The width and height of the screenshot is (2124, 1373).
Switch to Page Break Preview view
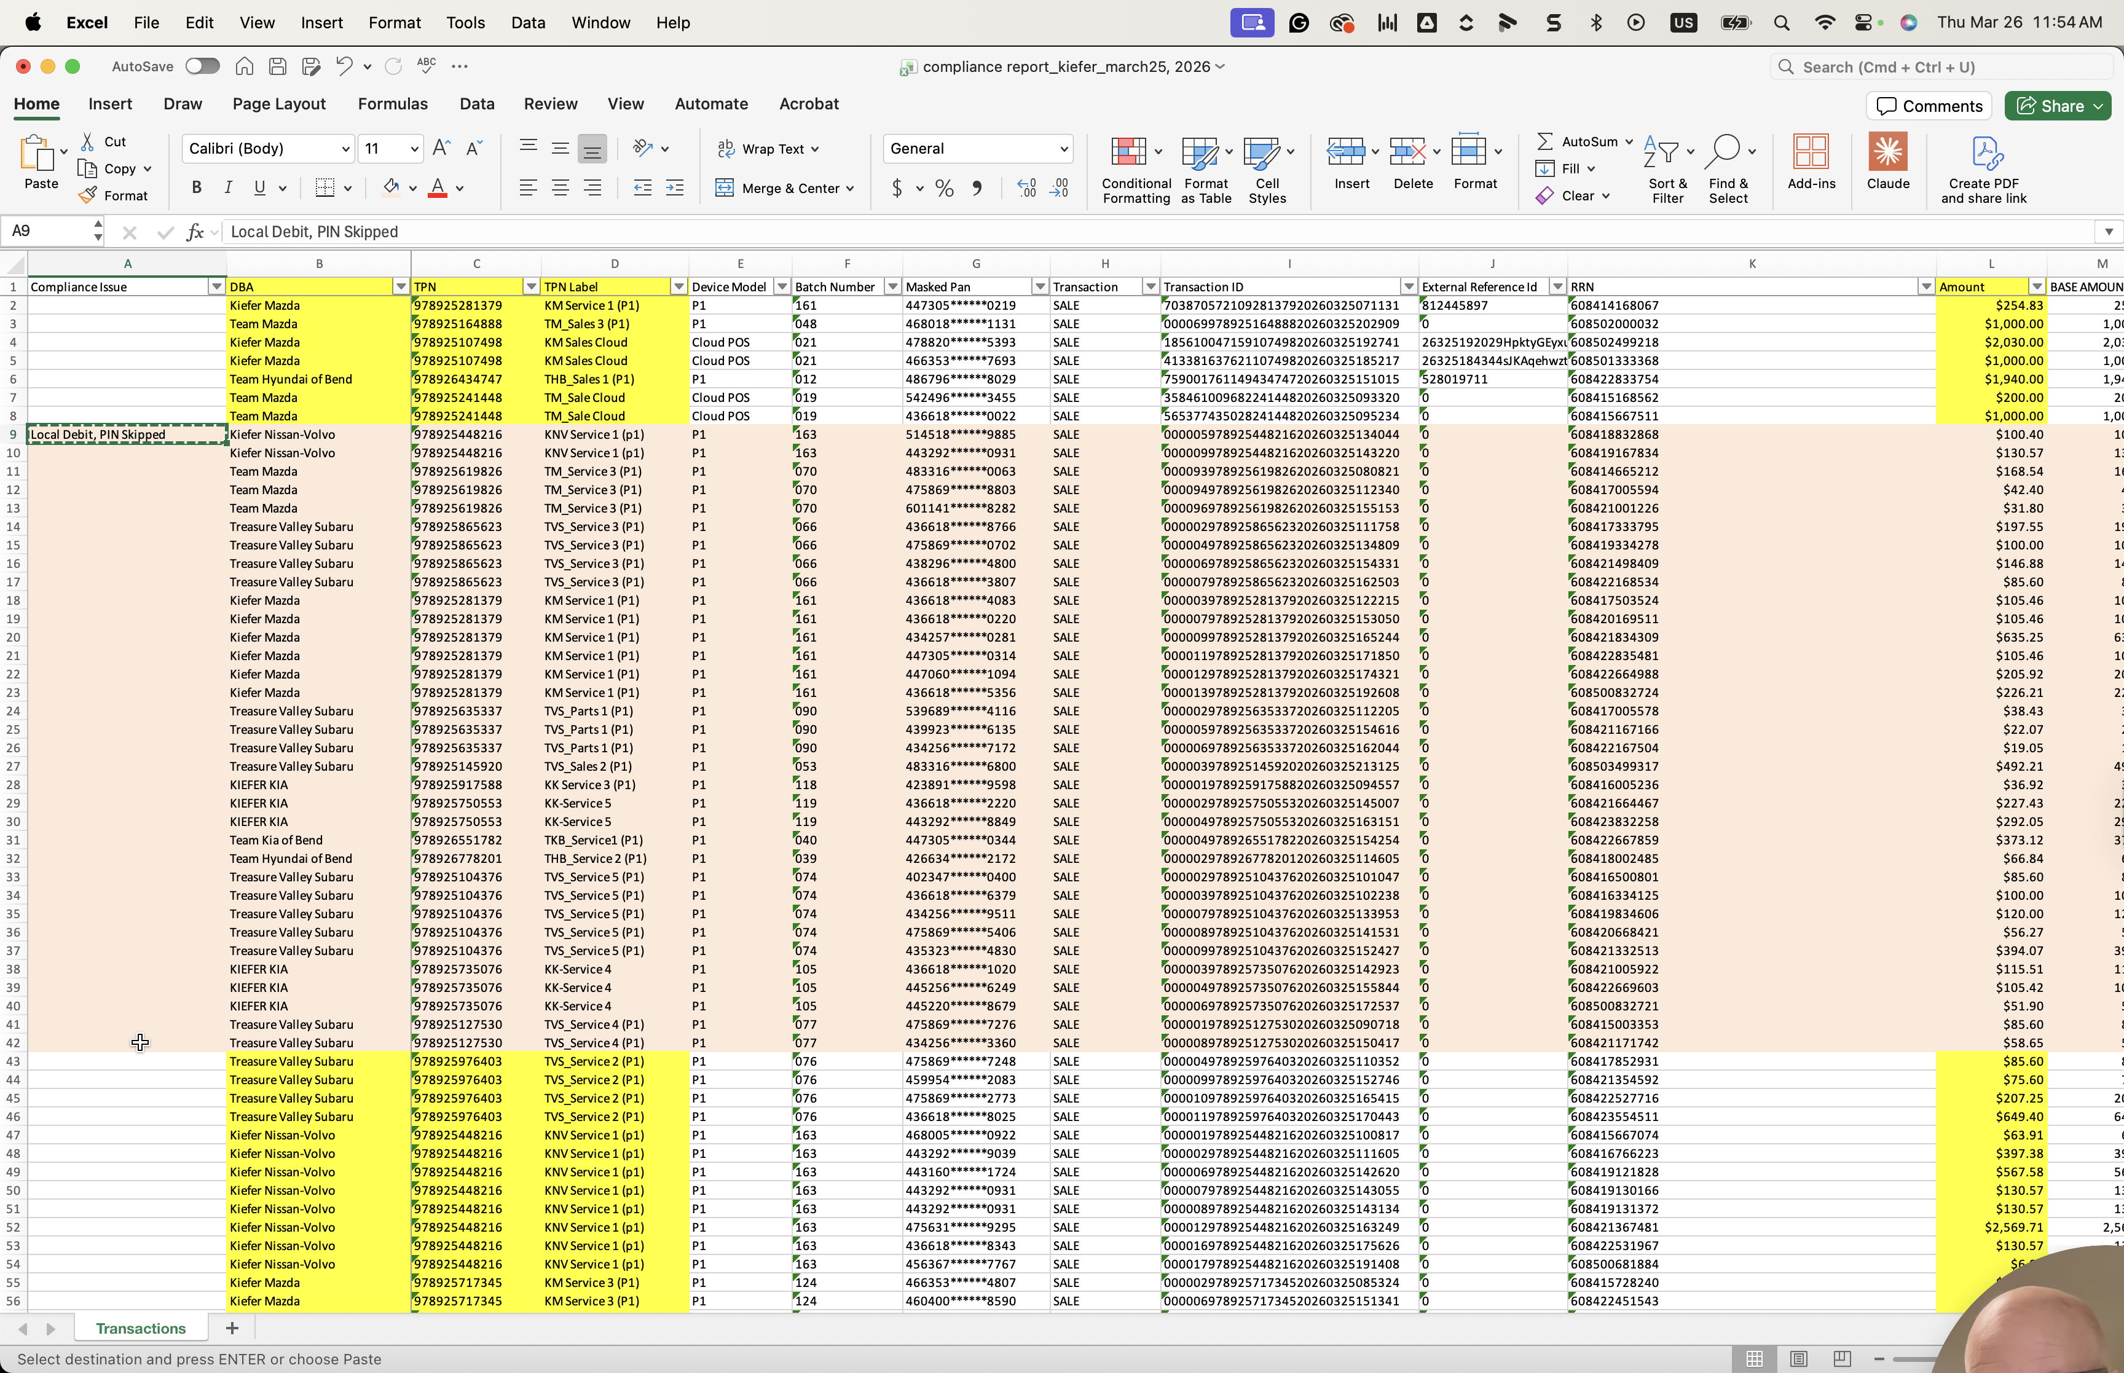(x=1841, y=1359)
